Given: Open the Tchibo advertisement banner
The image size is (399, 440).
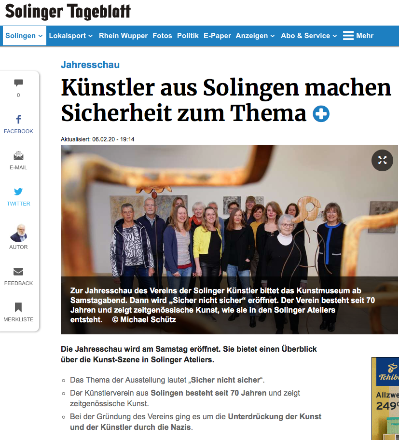Looking at the screenshot, I should click(x=385, y=399).
